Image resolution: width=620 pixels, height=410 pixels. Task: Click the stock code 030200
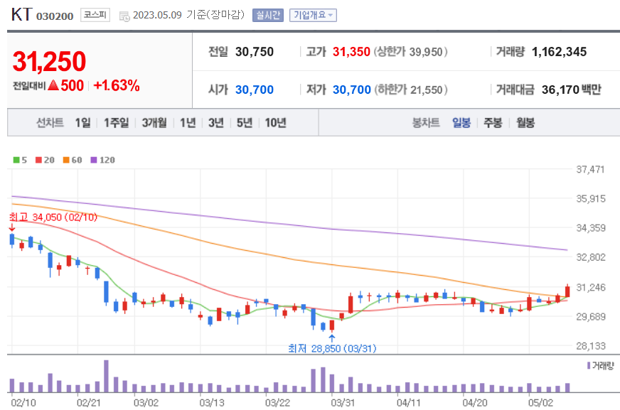(x=55, y=16)
